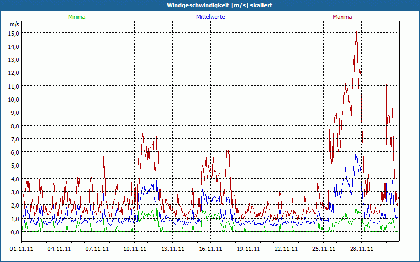Click the '01.11.11' date label

pyautogui.click(x=22, y=249)
